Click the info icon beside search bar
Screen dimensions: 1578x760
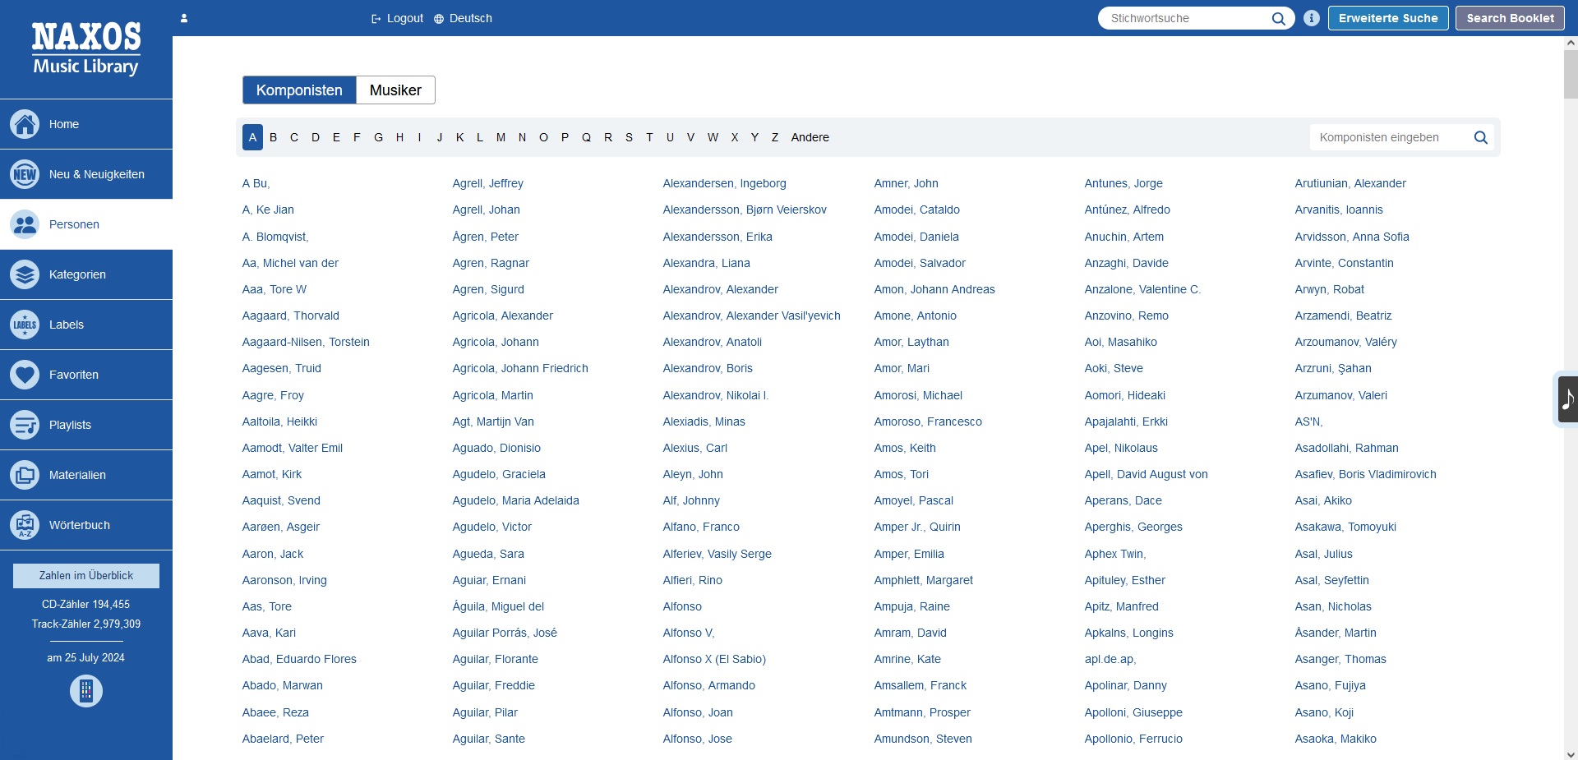(x=1312, y=18)
